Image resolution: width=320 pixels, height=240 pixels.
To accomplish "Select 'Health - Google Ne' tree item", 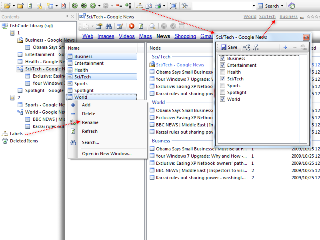I will point(45,62).
